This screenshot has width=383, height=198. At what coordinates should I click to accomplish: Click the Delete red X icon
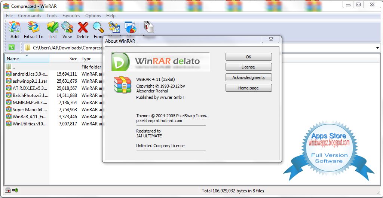(x=83, y=27)
